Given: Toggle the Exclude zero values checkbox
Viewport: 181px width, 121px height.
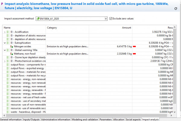Looking at the screenshot, I should coord(111,19).
